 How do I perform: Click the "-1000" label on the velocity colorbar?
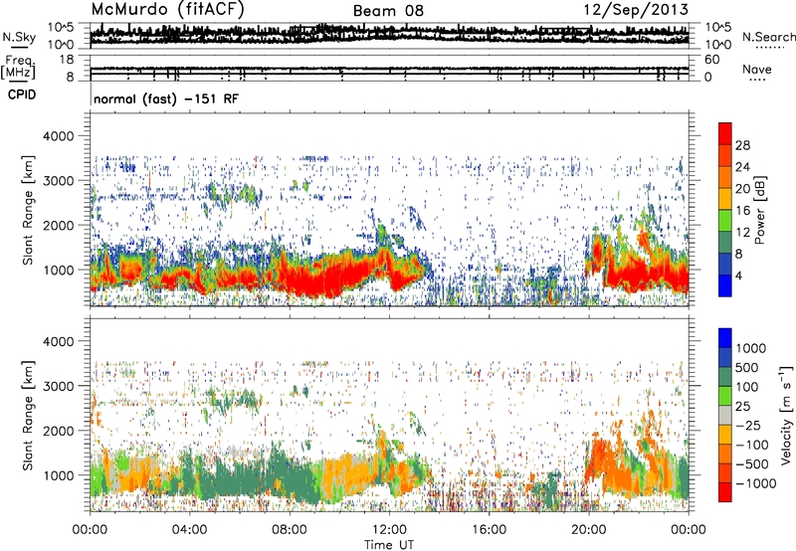pyautogui.click(x=756, y=483)
